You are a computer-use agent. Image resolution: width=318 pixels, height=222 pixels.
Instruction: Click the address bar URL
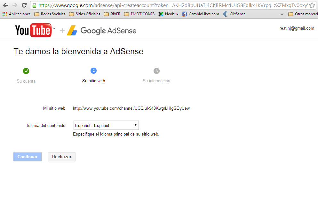click(173, 5)
